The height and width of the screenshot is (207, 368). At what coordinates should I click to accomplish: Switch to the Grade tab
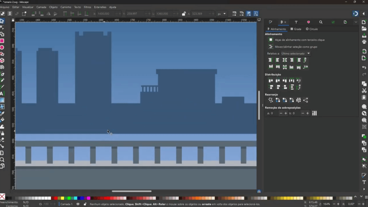click(x=296, y=29)
